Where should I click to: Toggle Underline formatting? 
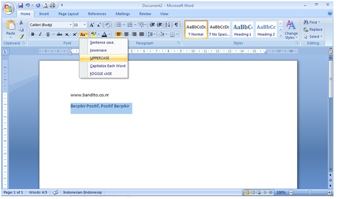tap(48, 34)
